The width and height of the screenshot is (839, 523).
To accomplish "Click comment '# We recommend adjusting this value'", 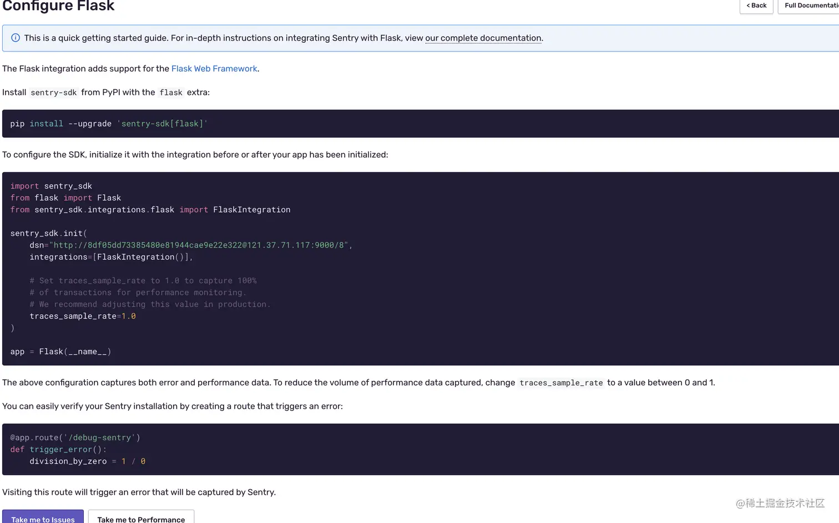I will [x=150, y=304].
